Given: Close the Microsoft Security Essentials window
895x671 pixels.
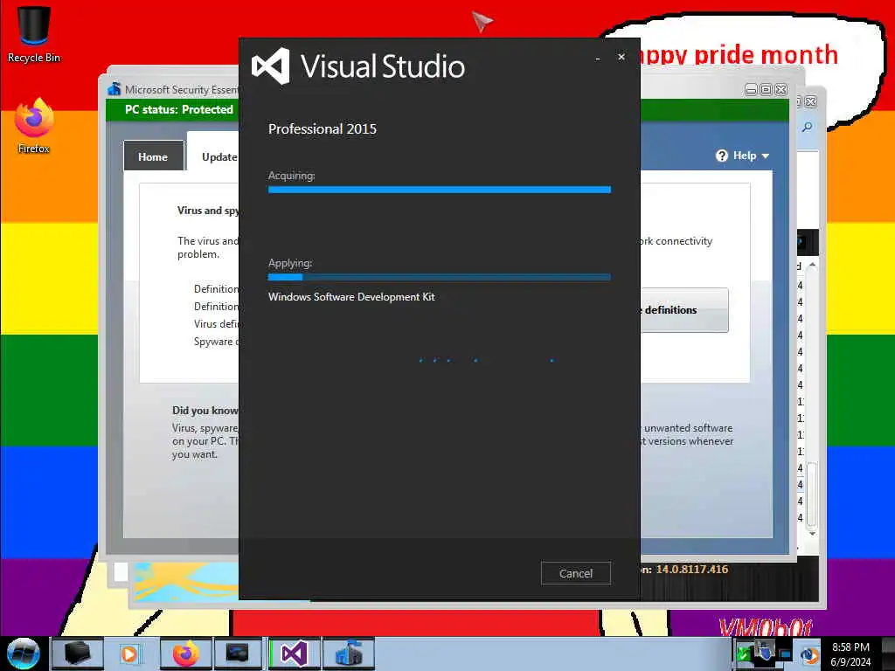Looking at the screenshot, I should click(x=781, y=90).
